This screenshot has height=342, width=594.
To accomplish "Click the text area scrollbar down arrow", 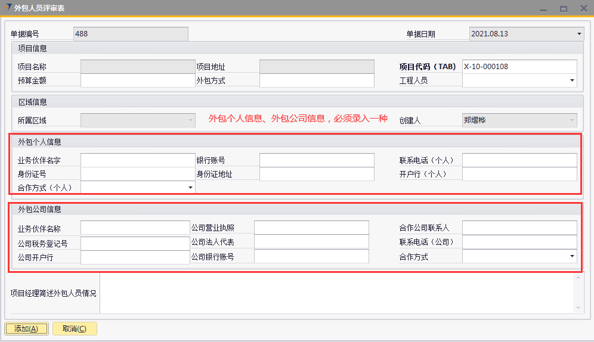I will [x=577, y=307].
